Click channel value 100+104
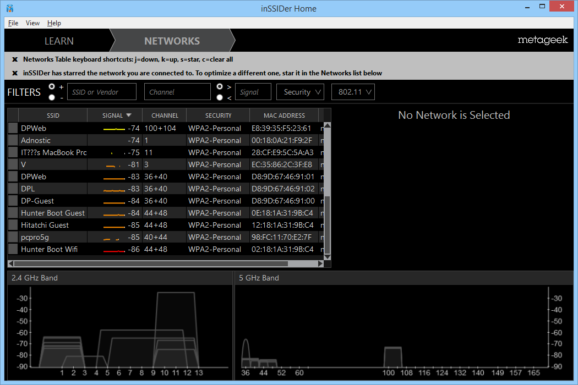Image resolution: width=578 pixels, height=385 pixels. 160,128
